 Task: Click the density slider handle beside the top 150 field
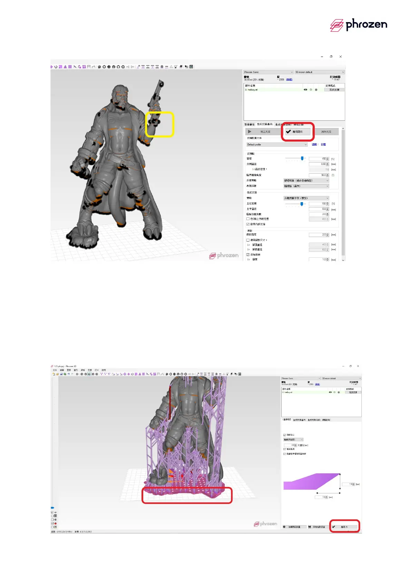302,158
